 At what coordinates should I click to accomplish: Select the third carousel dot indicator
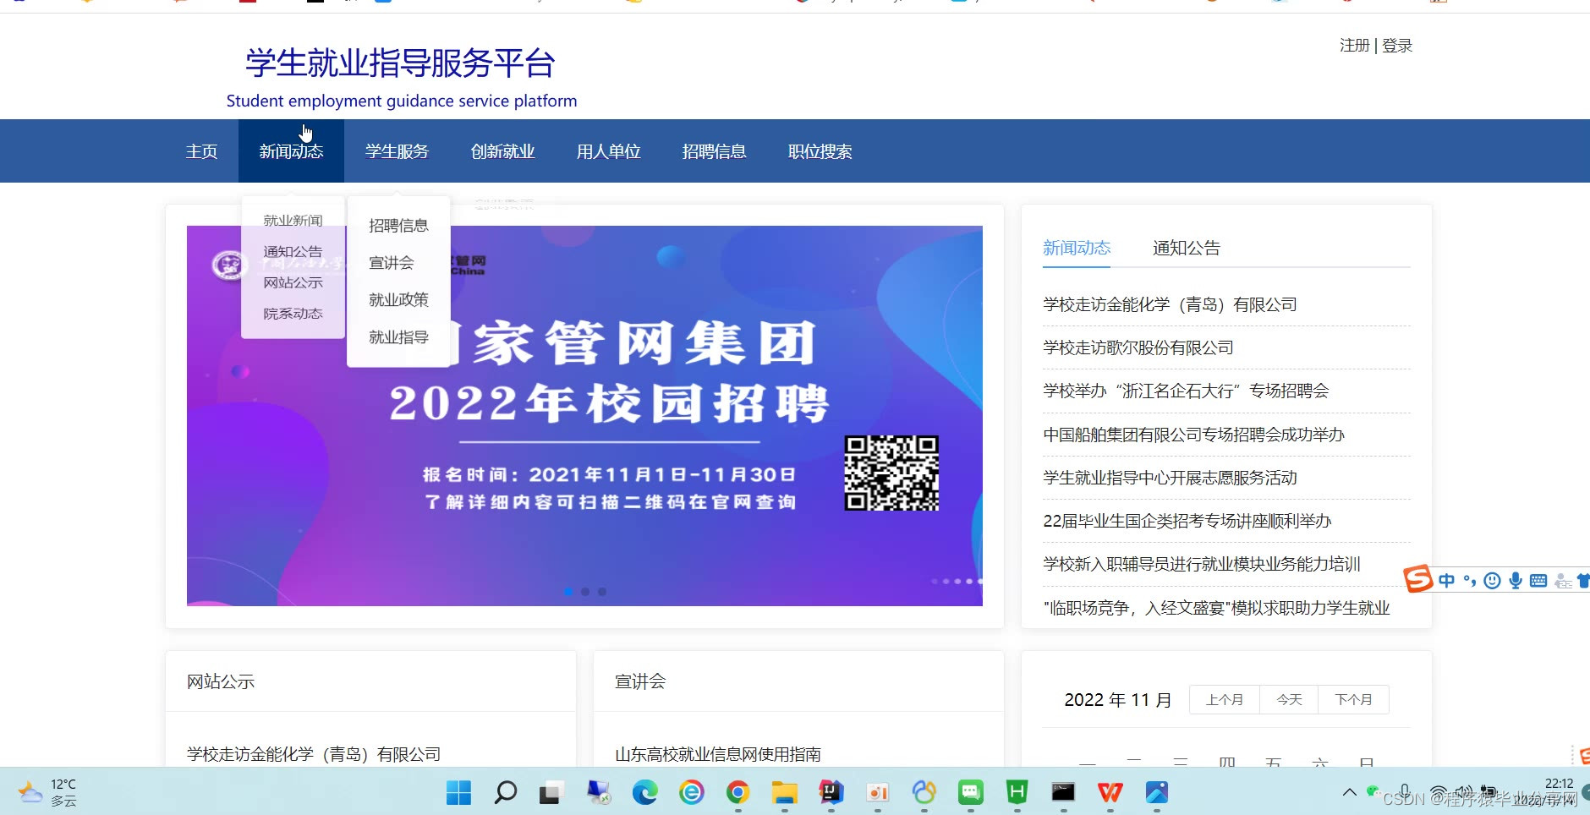click(x=602, y=592)
